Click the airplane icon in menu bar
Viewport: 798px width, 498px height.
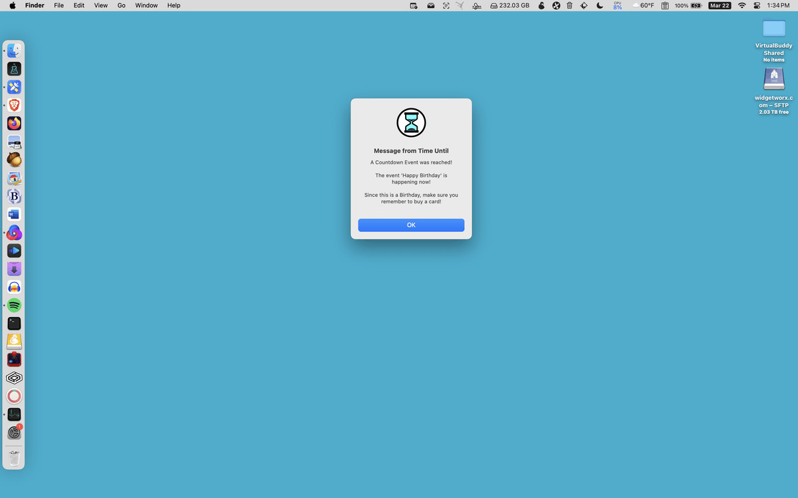(x=460, y=5)
